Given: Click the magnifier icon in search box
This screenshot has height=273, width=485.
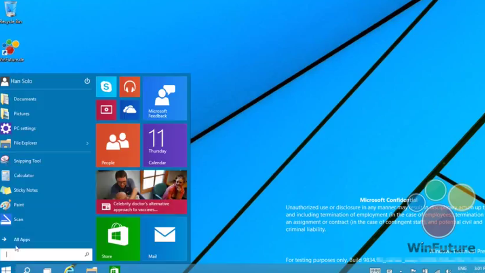Looking at the screenshot, I should pyautogui.click(x=87, y=254).
